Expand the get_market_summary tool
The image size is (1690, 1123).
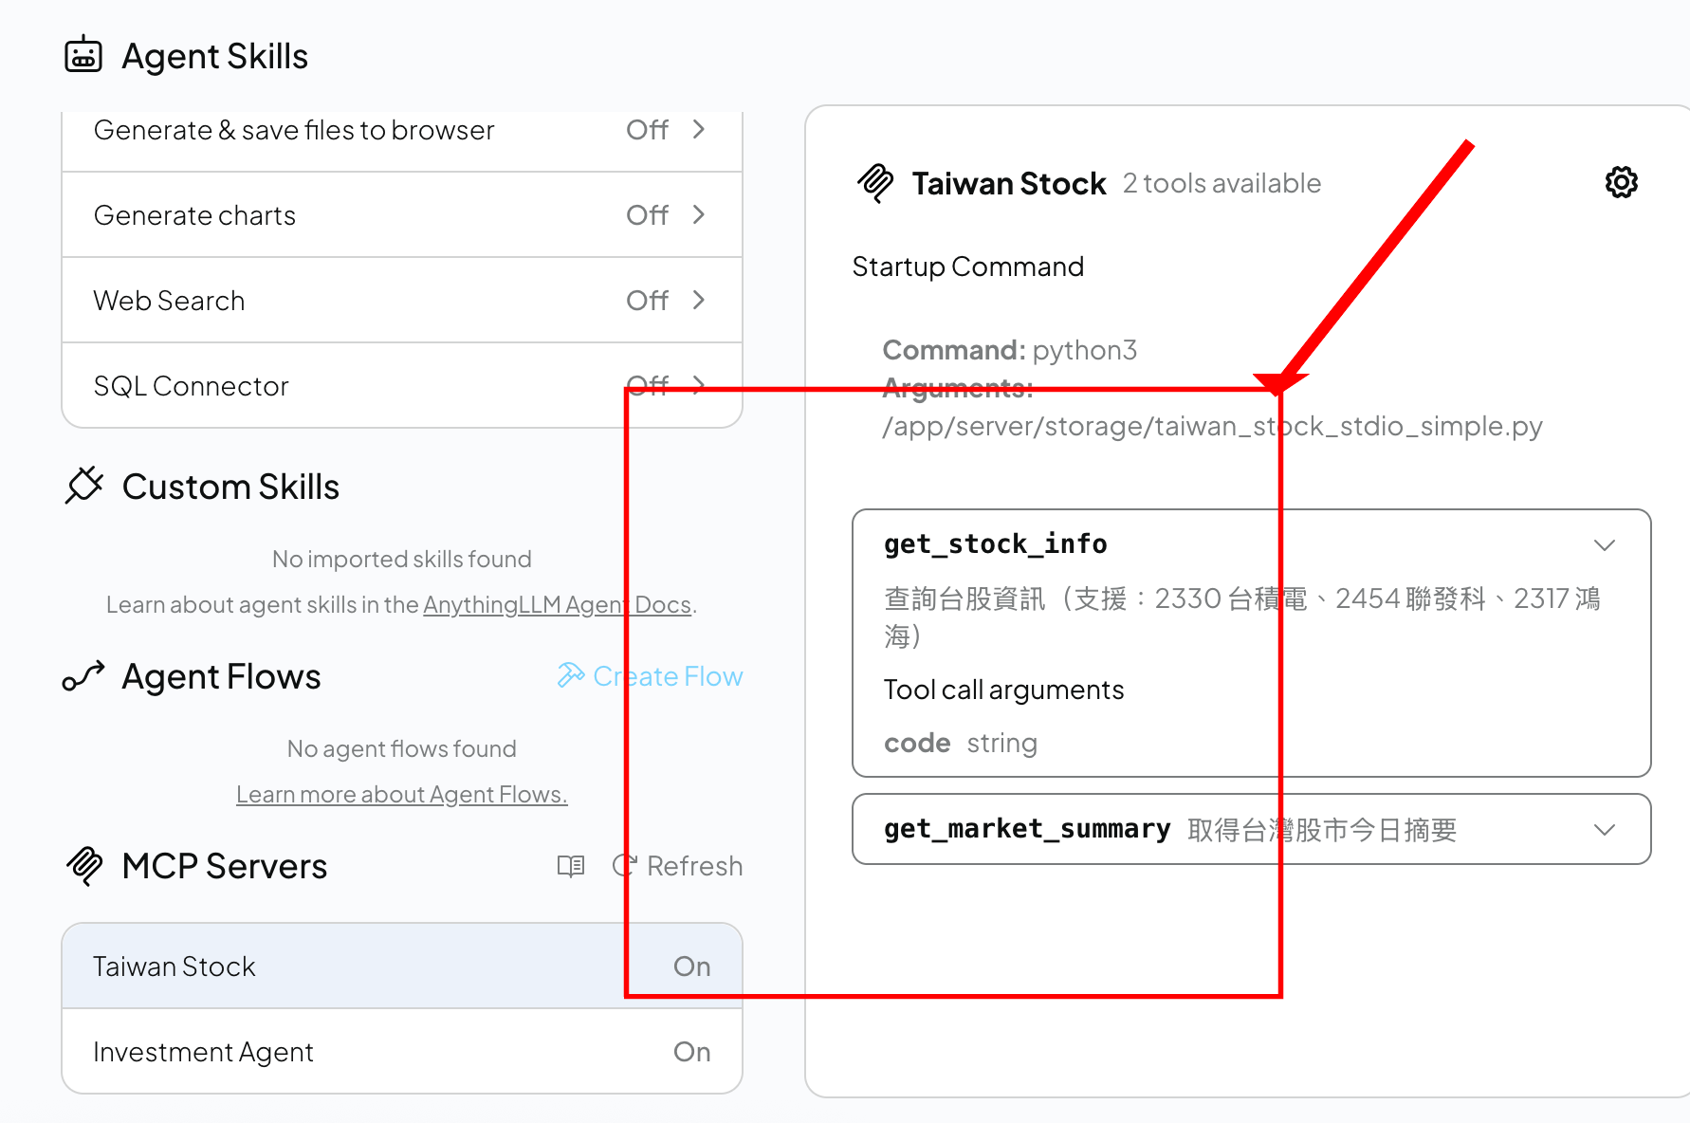coord(1604,830)
